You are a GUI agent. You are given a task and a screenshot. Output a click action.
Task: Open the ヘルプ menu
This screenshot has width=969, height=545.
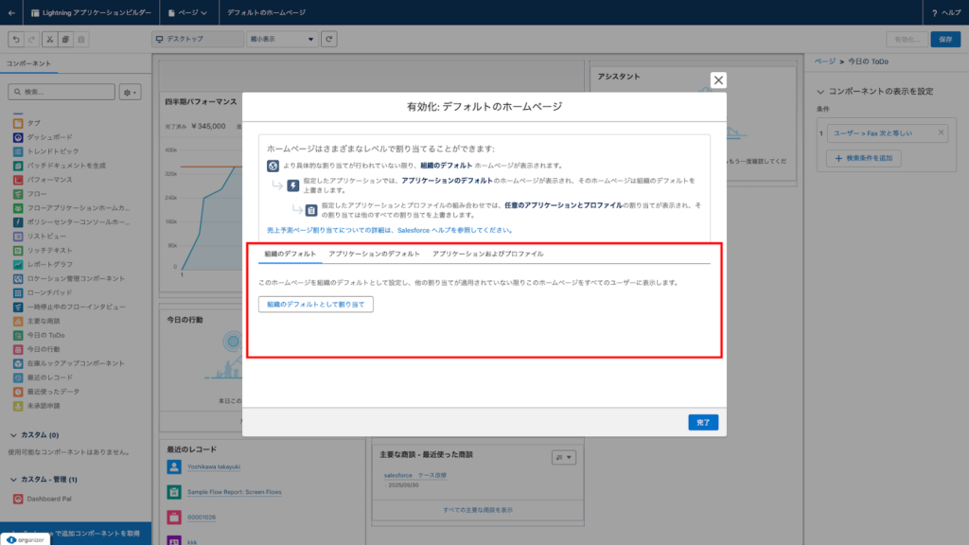(946, 12)
